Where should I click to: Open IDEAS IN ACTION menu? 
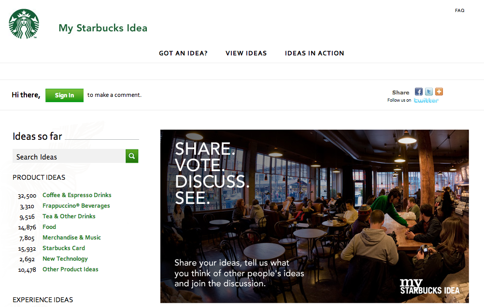[x=314, y=53]
